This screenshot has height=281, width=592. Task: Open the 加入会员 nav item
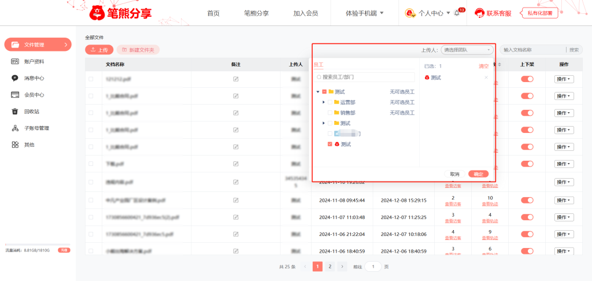coord(305,13)
